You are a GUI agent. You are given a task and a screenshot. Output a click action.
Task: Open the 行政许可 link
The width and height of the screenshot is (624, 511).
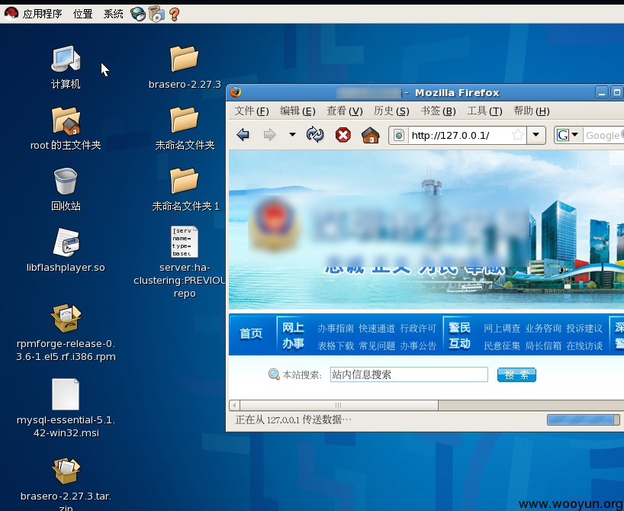click(418, 328)
